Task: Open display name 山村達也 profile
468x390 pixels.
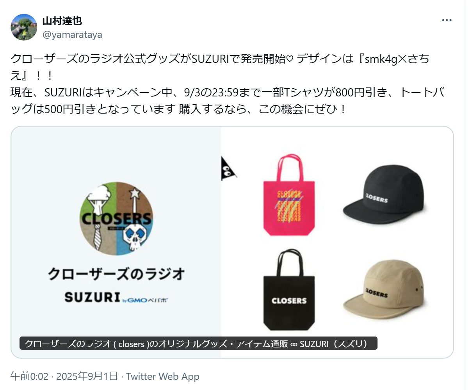Action: tap(62, 21)
